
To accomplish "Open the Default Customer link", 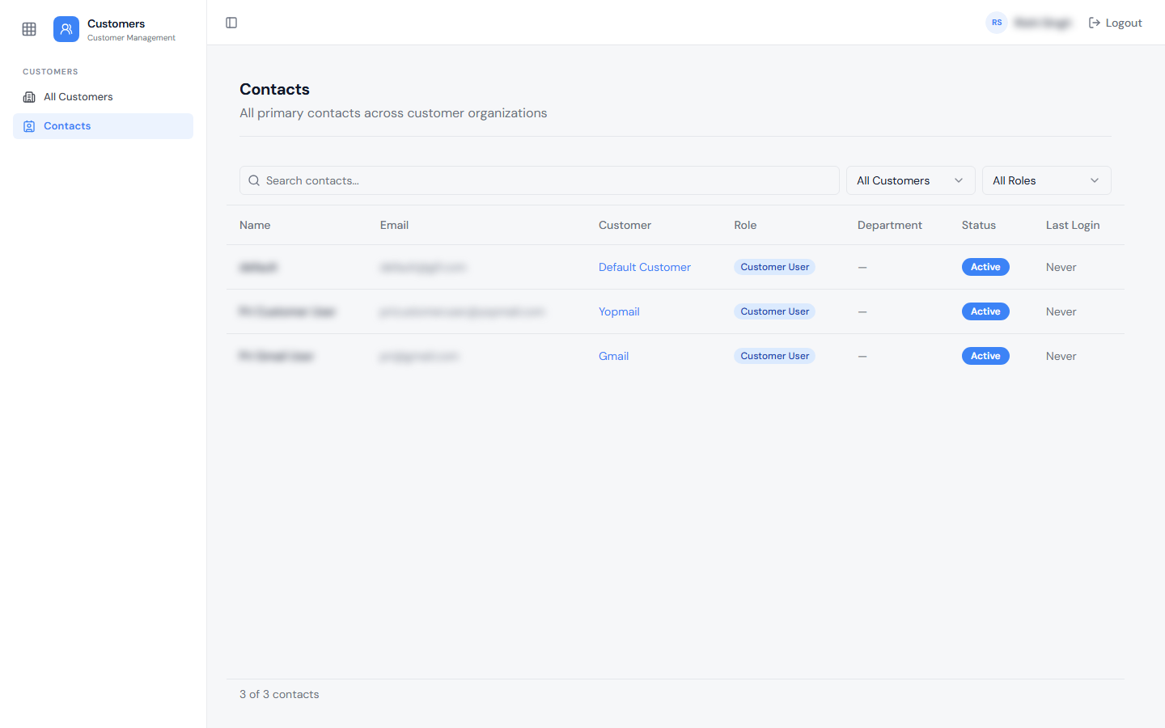I will (645, 267).
